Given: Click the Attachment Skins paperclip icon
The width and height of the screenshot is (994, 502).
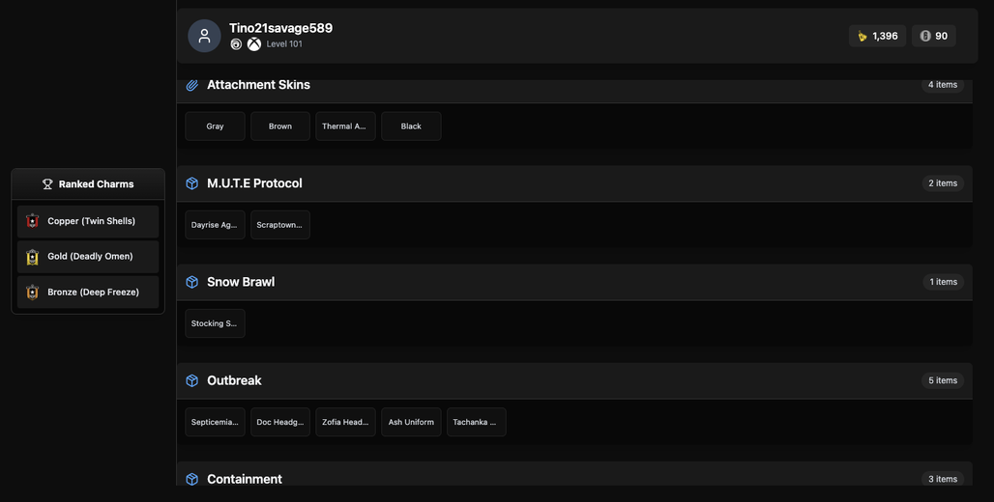Looking at the screenshot, I should click(192, 85).
